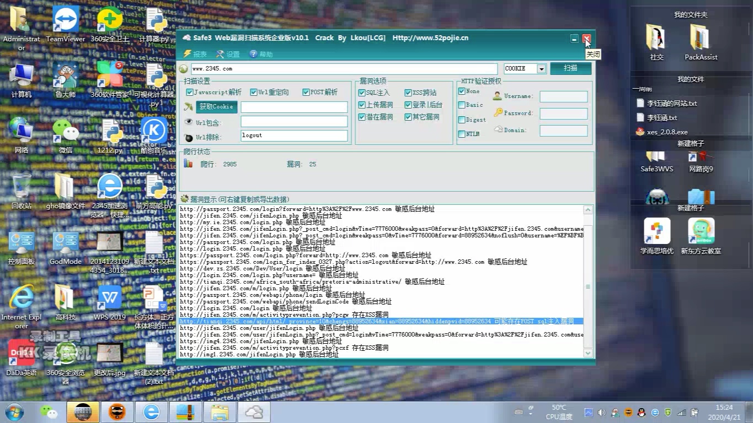Image resolution: width=753 pixels, height=423 pixels.
Task: Select the img1.2345.com/jifenLogin.php result row
Action: pyautogui.click(x=259, y=354)
